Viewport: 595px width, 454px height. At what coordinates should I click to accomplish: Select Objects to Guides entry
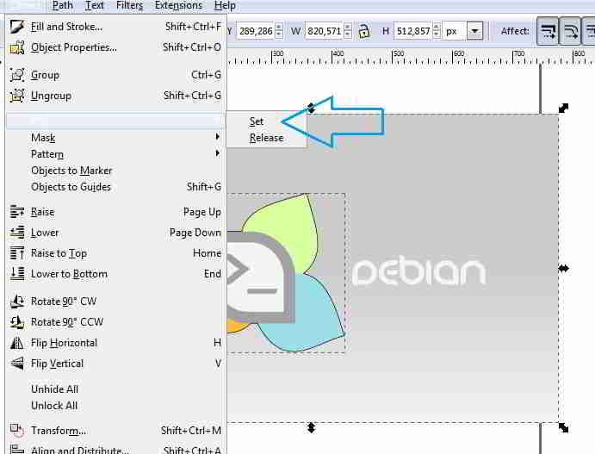(x=71, y=187)
